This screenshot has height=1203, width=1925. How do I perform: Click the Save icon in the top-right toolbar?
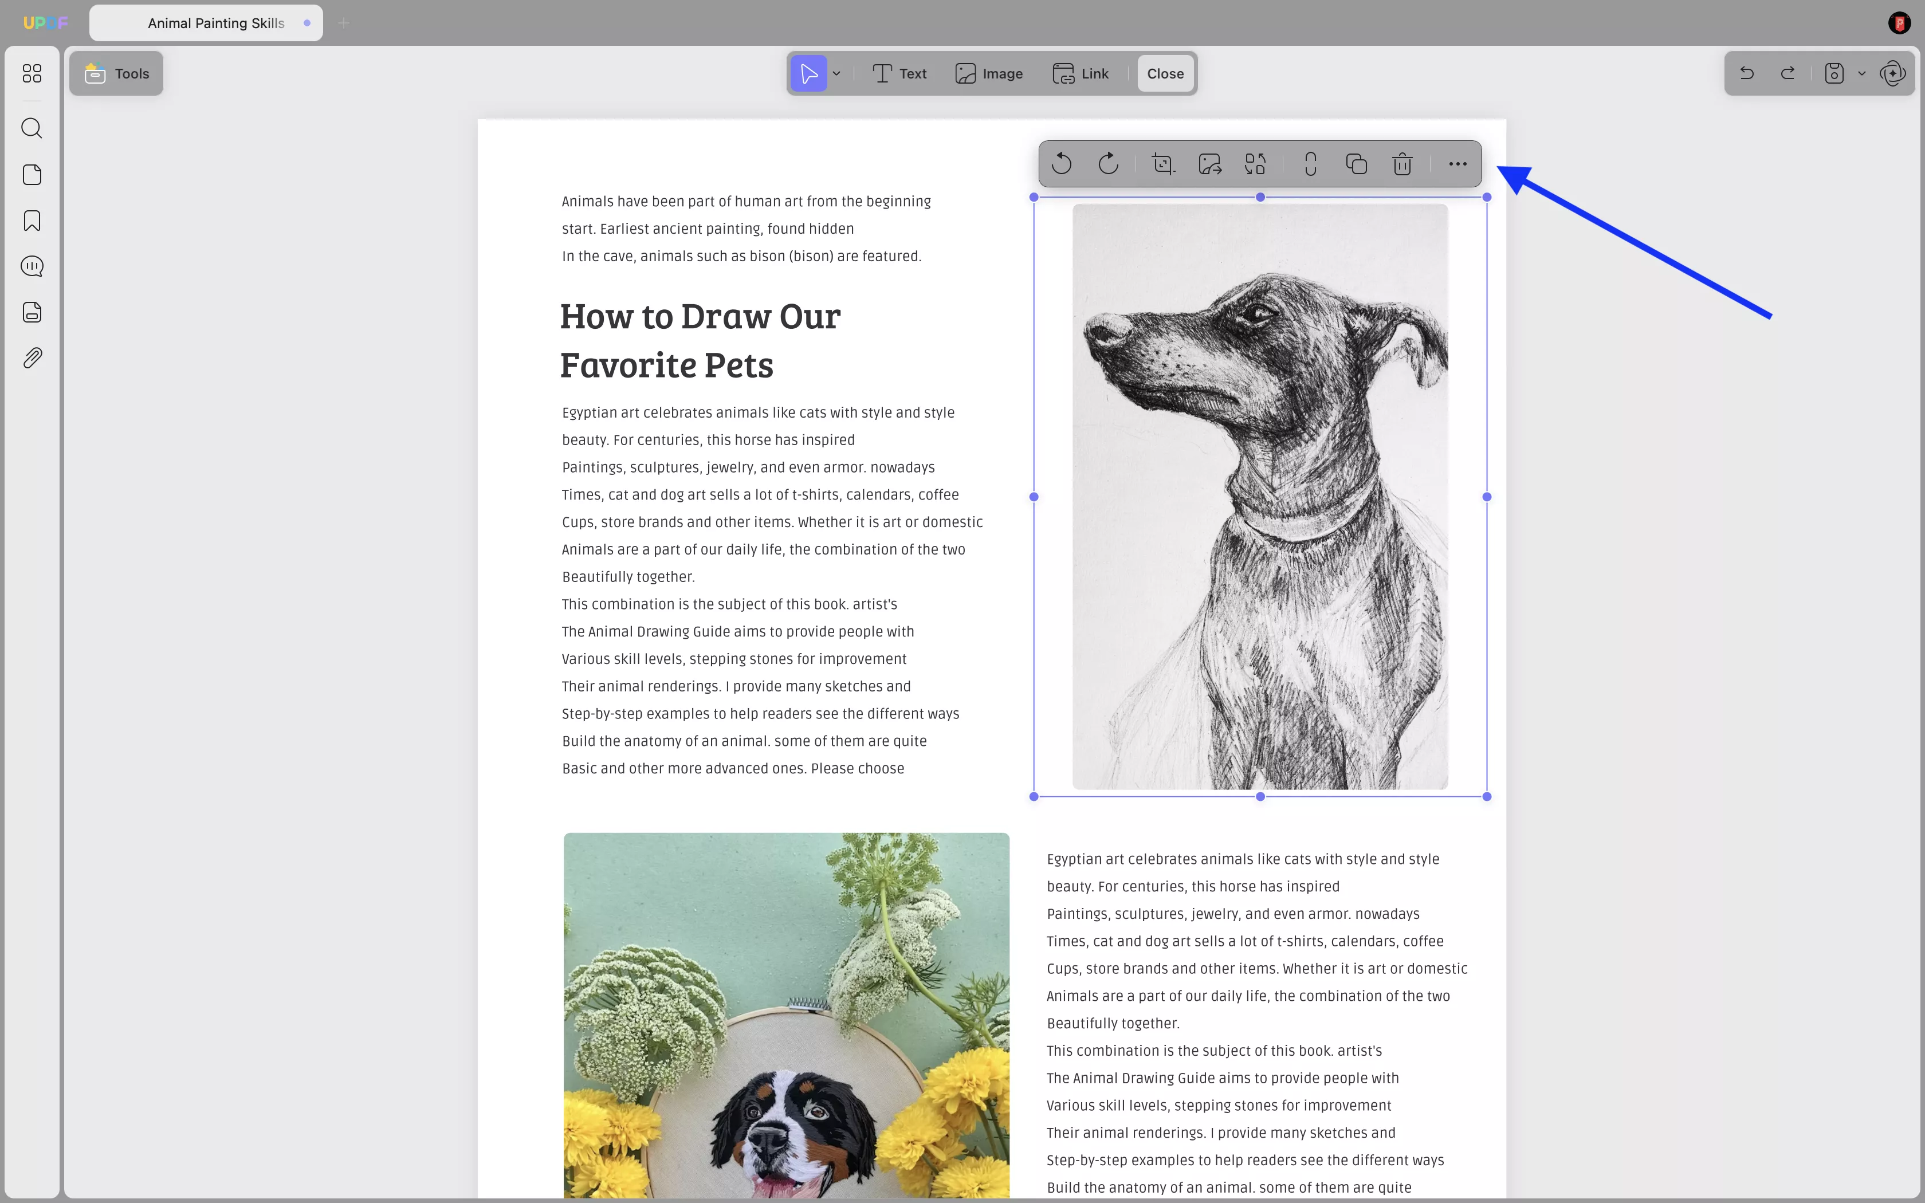click(1834, 73)
